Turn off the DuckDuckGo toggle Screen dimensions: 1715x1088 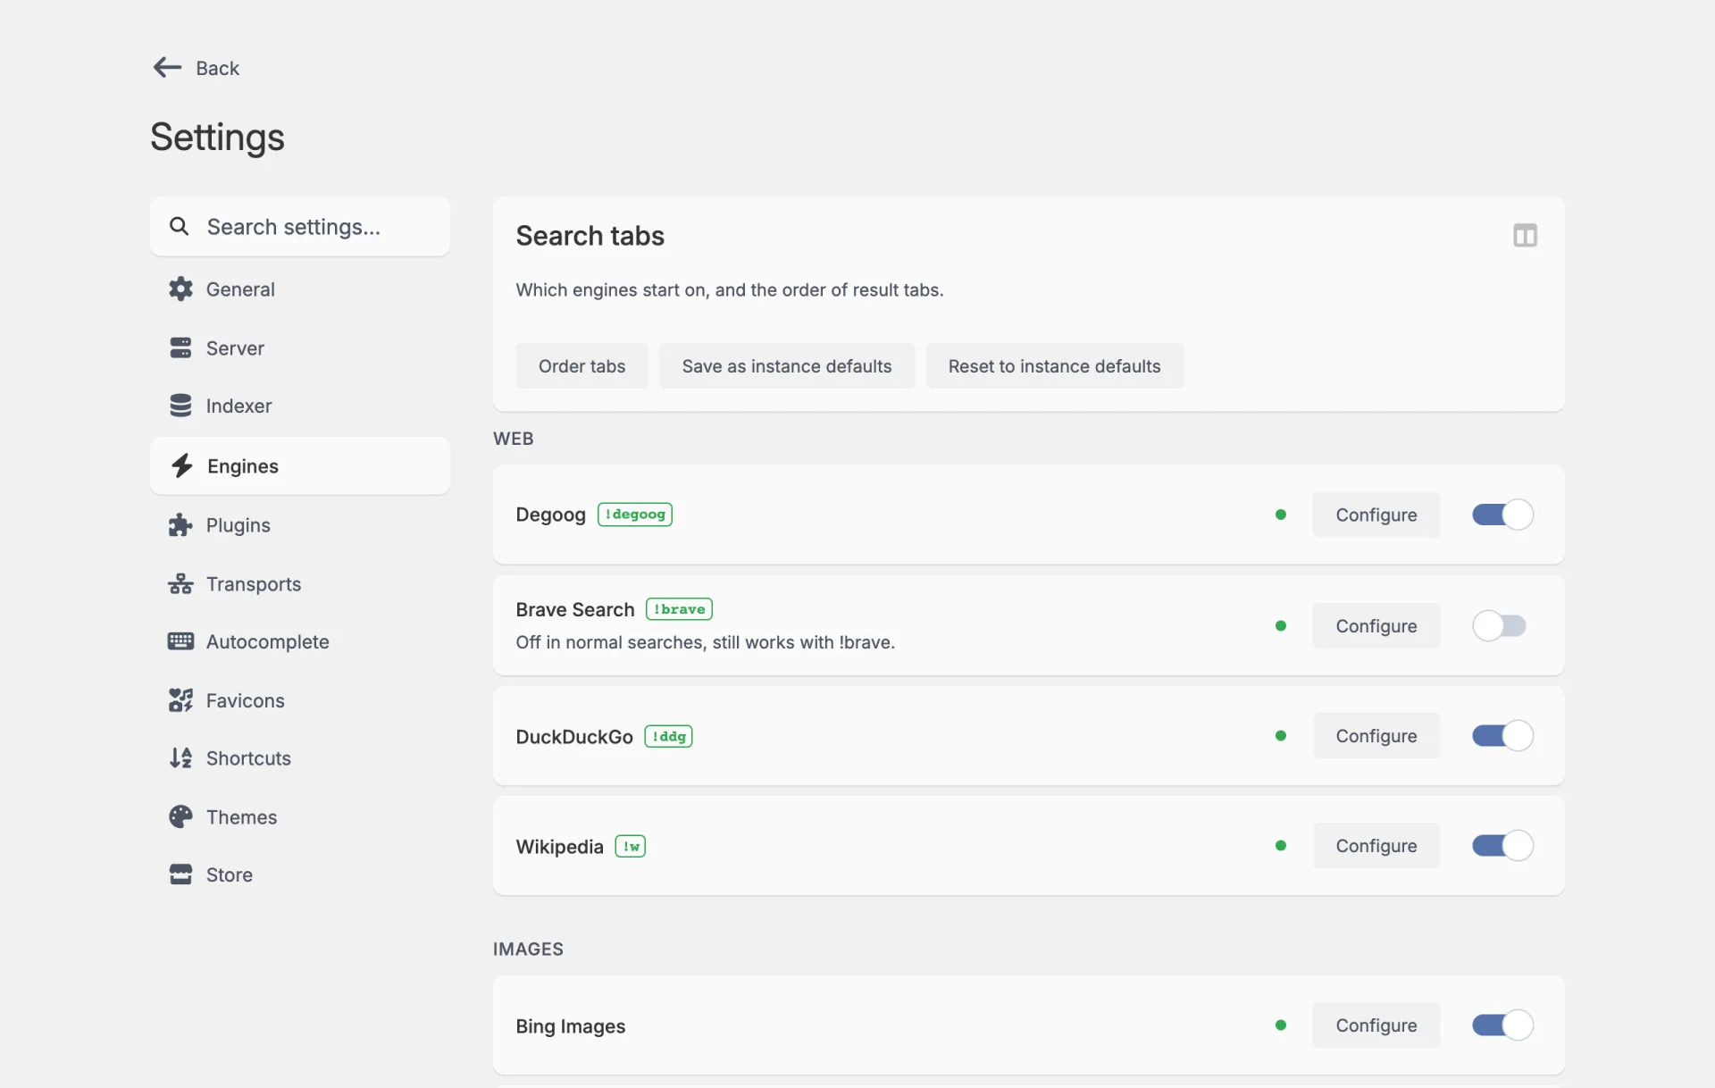[1502, 736]
